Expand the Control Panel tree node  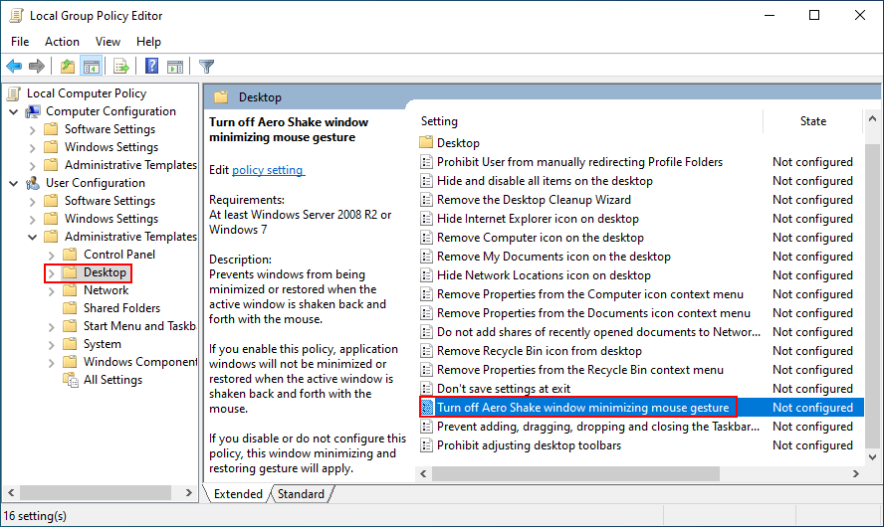point(52,256)
